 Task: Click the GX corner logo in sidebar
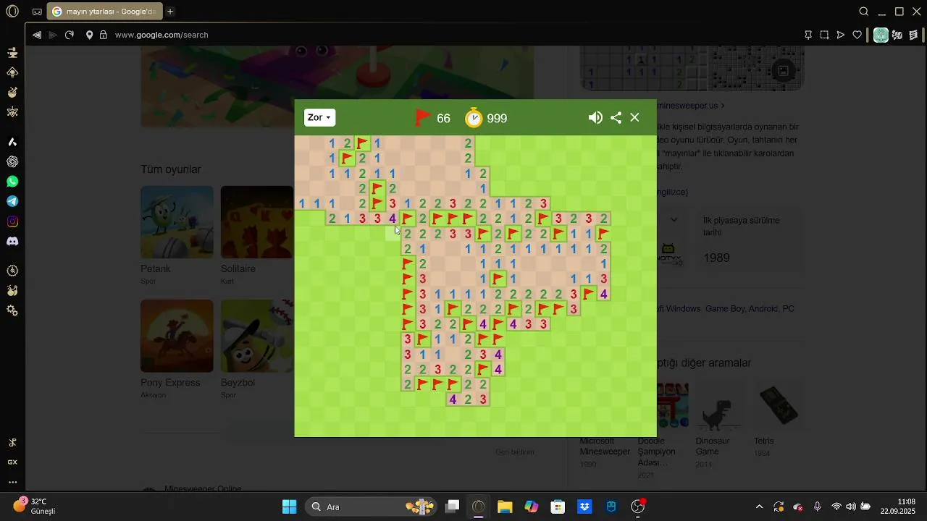pyautogui.click(x=12, y=462)
